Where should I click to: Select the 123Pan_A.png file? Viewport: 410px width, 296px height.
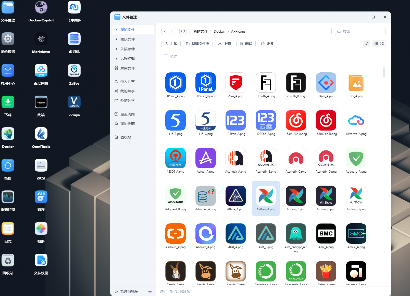click(x=236, y=120)
